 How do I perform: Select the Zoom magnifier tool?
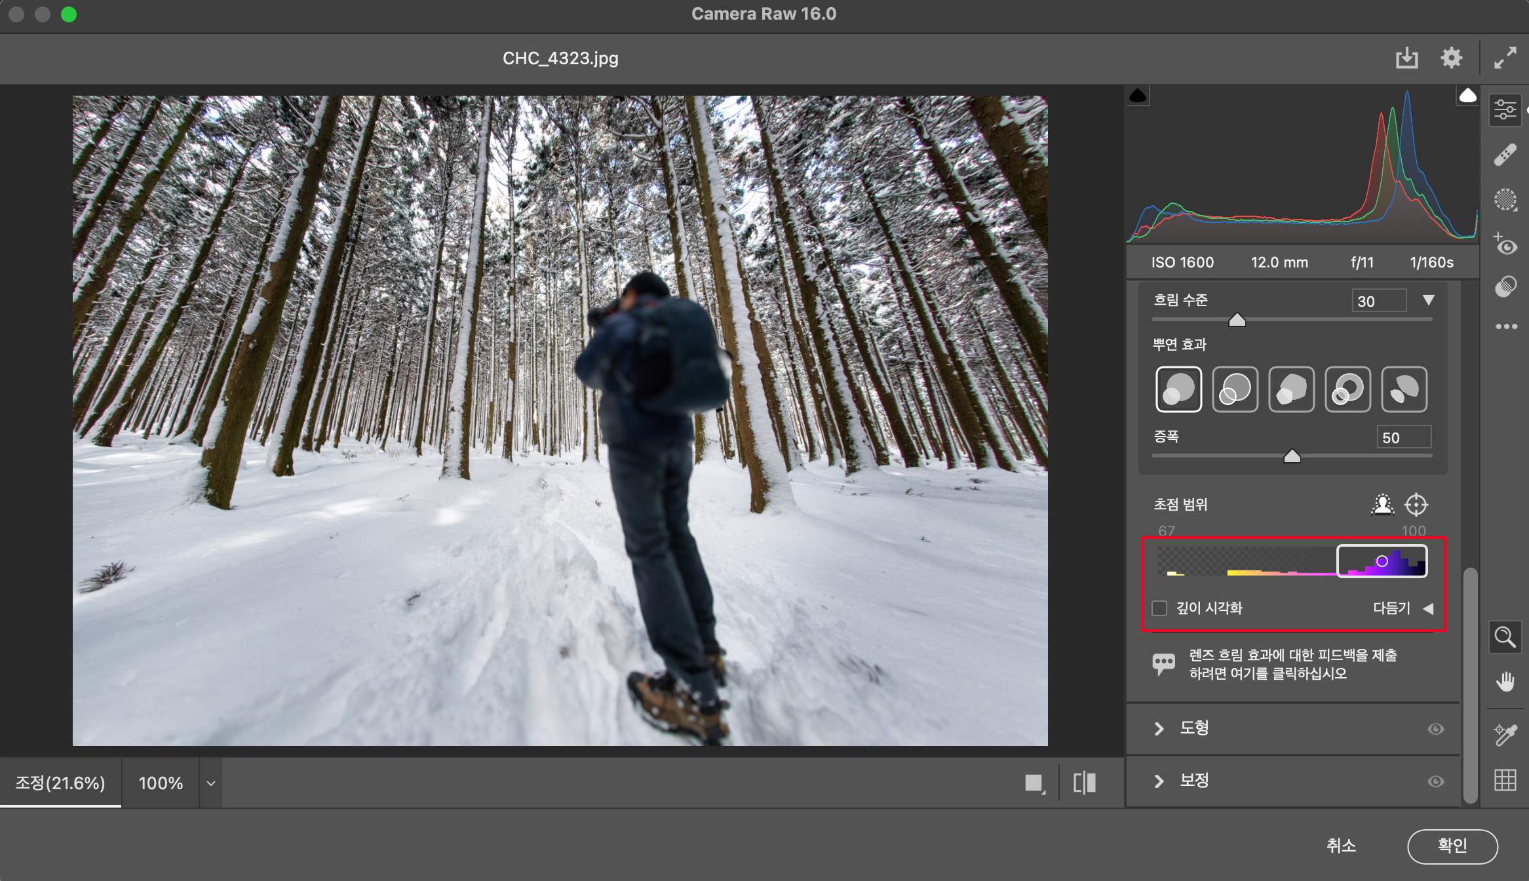(1505, 636)
